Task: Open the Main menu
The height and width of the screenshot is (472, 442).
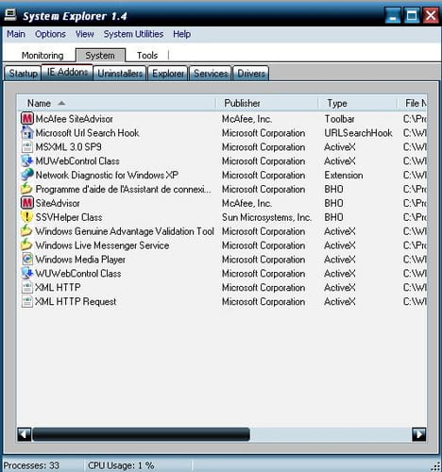Action: click(x=16, y=34)
